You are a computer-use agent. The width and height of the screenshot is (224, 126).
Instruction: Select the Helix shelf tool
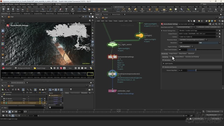(x=99, y=10)
